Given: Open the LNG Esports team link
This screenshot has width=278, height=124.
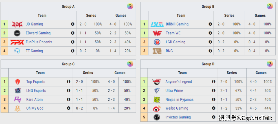Looking at the screenshot, I should 36,90.
